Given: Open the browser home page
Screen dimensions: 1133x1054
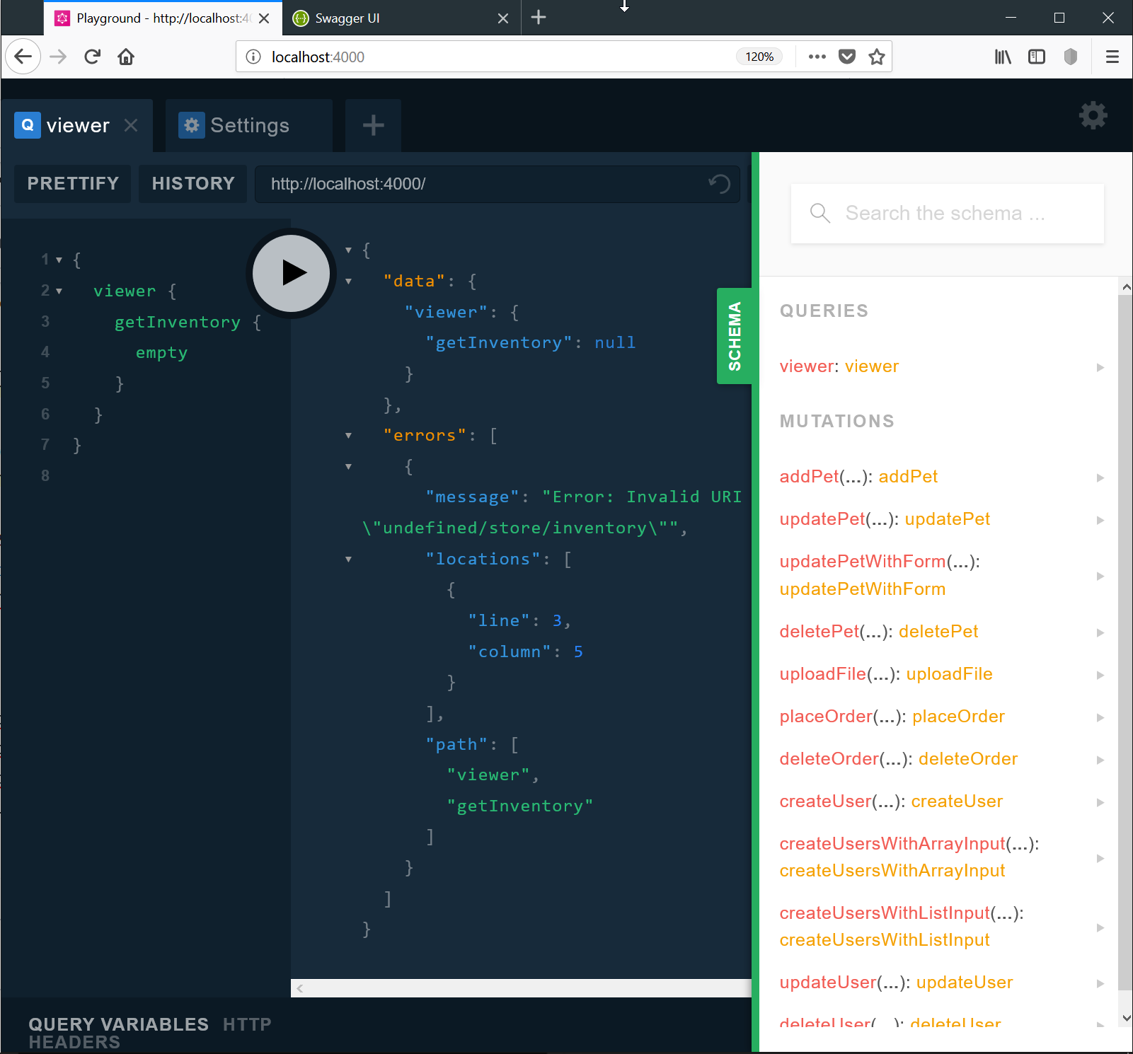Looking at the screenshot, I should pos(126,57).
